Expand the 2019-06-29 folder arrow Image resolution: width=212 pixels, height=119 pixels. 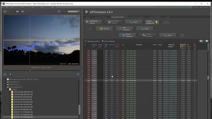click(x=10, y=97)
